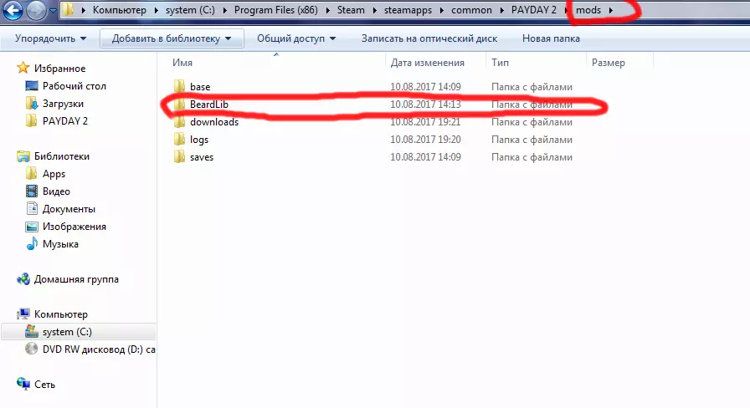Select system (C:) in the address path
This screenshot has height=408, width=750.
(190, 10)
